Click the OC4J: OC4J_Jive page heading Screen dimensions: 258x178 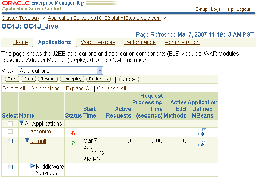point(30,26)
